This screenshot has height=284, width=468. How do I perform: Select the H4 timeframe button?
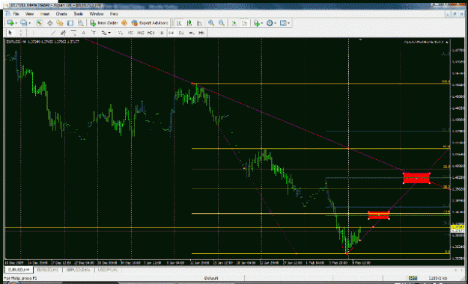point(171,32)
